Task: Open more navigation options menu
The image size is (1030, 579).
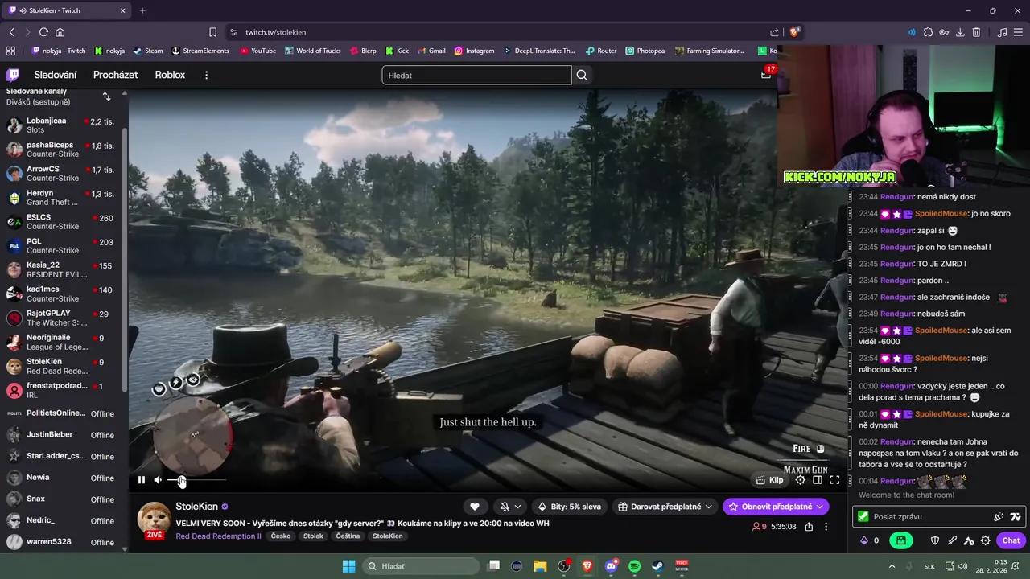Action: (206, 75)
